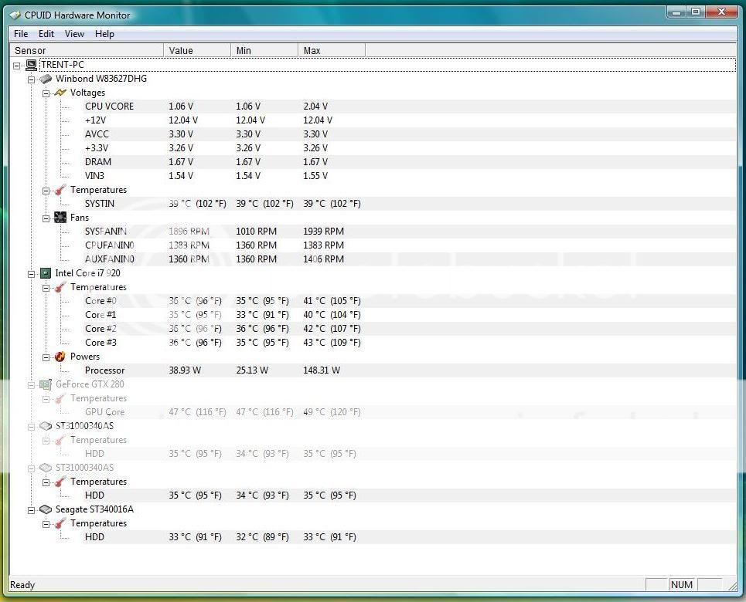Click the Fans icon in tree
The image size is (746, 602).
60,218
